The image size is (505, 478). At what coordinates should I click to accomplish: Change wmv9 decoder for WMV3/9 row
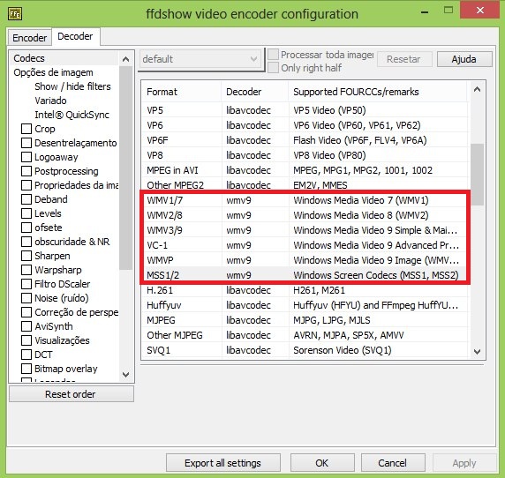(238, 230)
